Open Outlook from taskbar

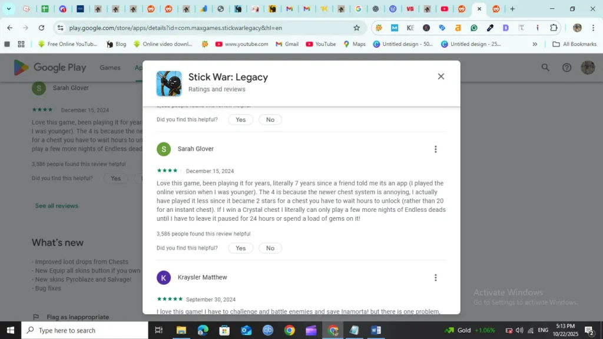pyautogui.click(x=246, y=330)
